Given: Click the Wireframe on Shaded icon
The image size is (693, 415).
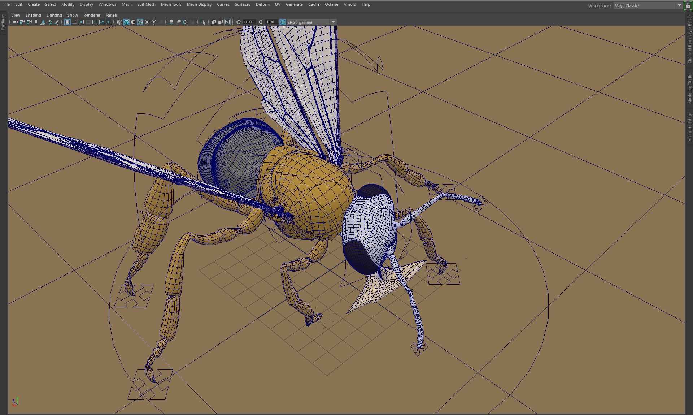Looking at the screenshot, I should 140,22.
